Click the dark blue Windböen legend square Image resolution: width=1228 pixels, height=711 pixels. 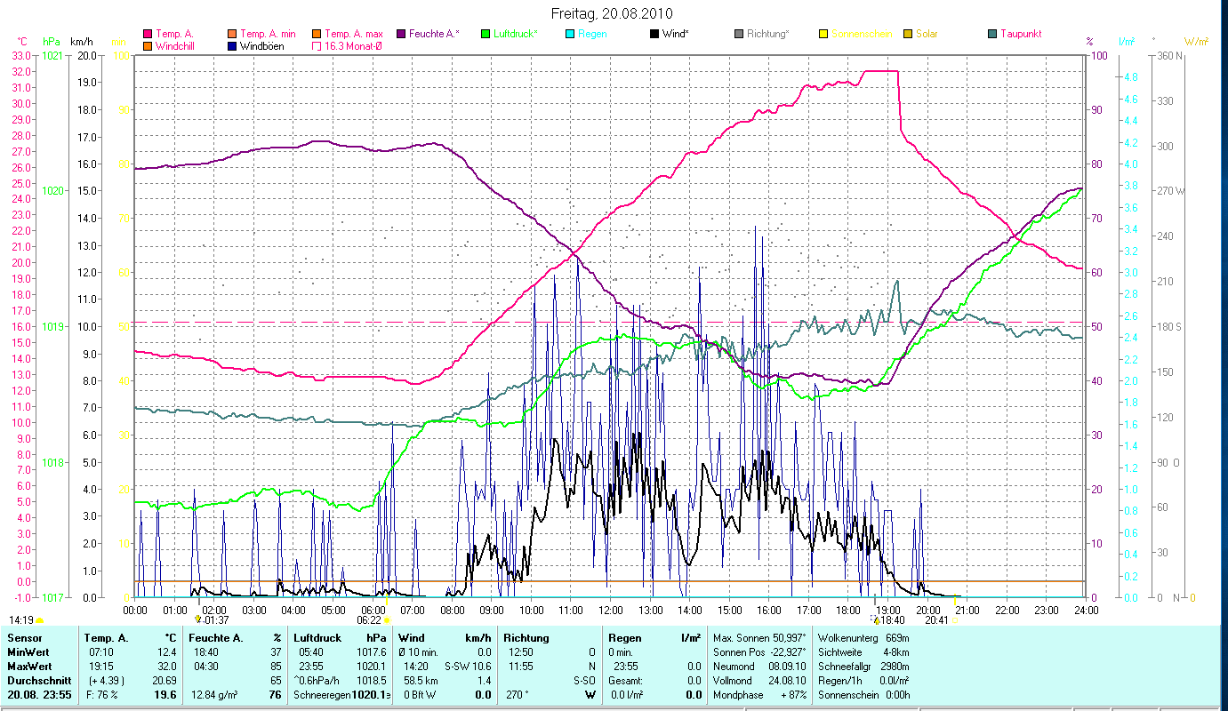pyautogui.click(x=233, y=46)
